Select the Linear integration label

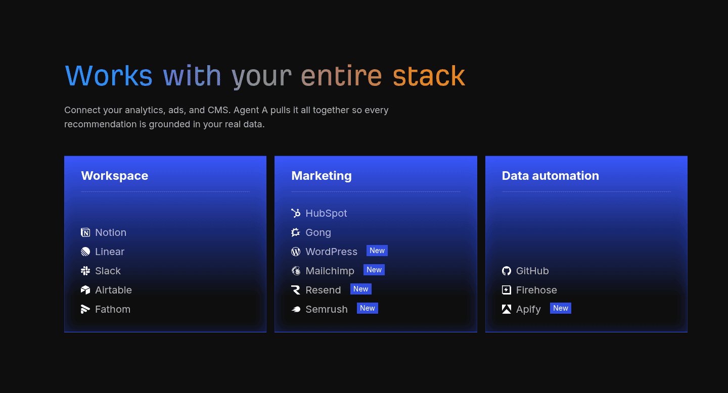pos(110,252)
